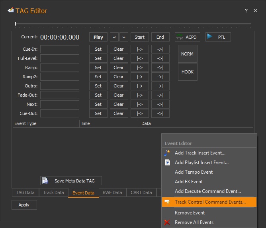266x228 pixels.
Task: Click the Set button for Cue-In
Action: click(98, 49)
